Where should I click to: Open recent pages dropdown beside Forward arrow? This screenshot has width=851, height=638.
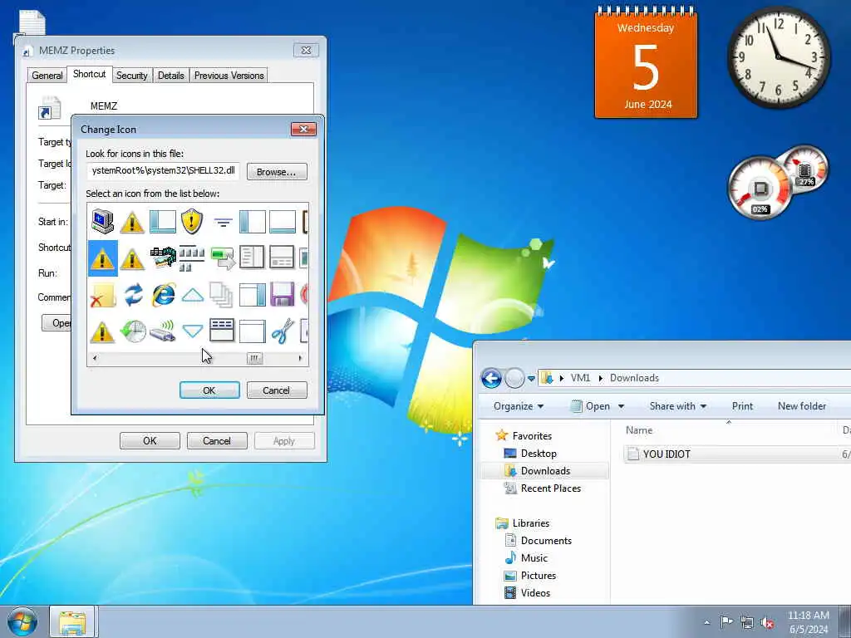(x=531, y=378)
